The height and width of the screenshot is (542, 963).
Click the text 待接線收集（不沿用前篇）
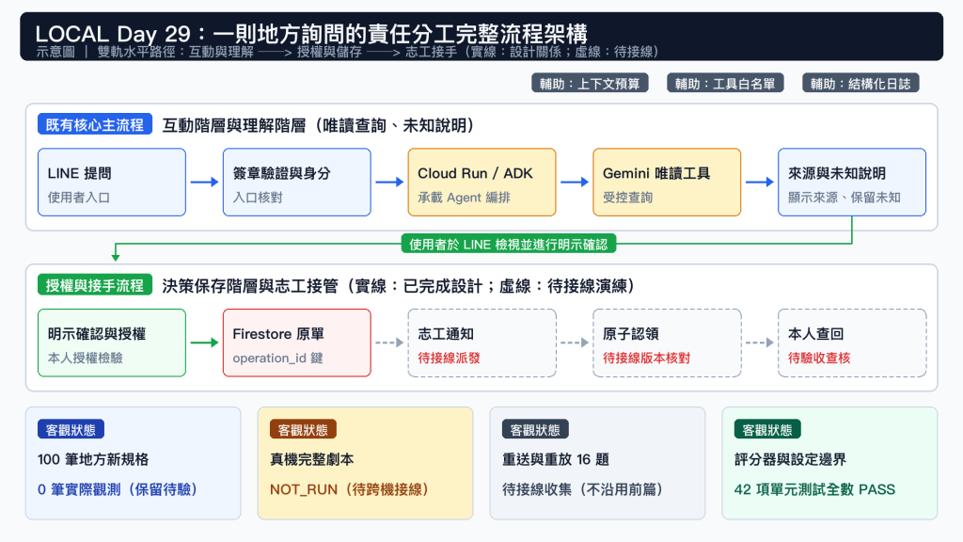click(582, 489)
